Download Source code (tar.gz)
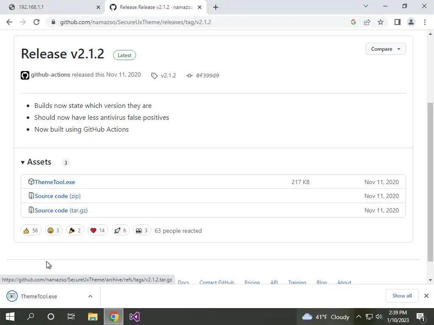Viewport: 434px width, 325px height. click(x=61, y=210)
